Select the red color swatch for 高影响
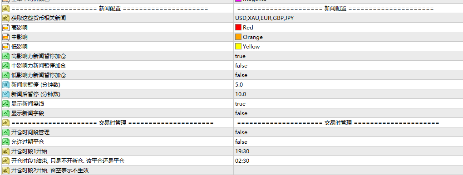Viewport: 463px width, 175px height. tap(238, 28)
